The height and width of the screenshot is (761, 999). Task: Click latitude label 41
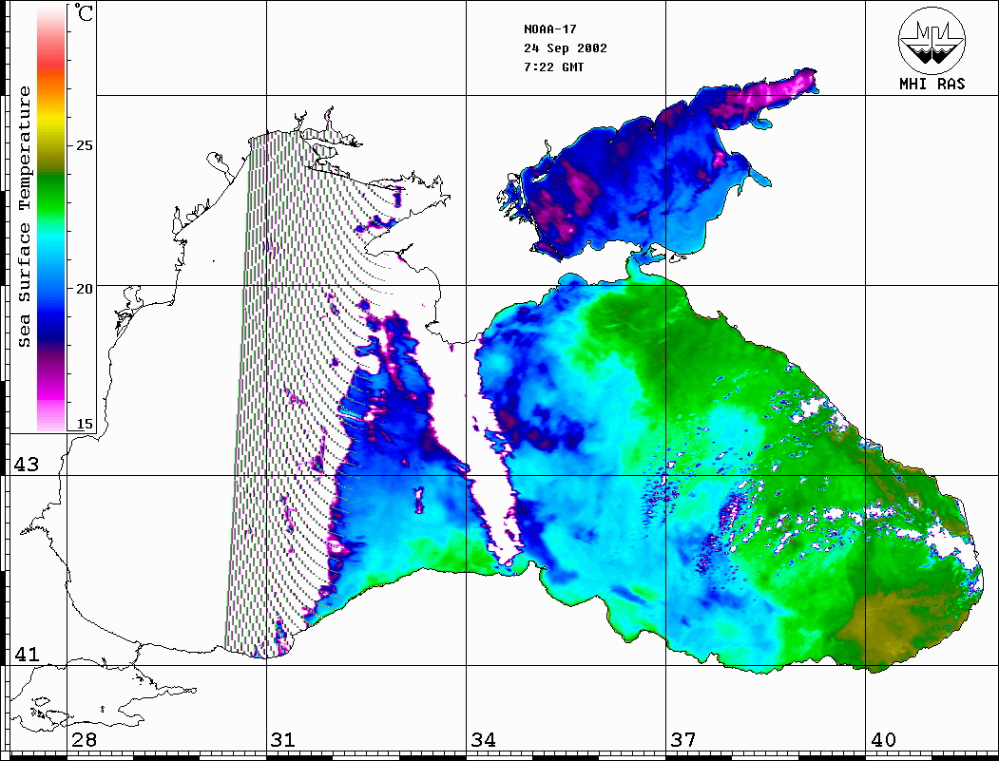click(26, 654)
